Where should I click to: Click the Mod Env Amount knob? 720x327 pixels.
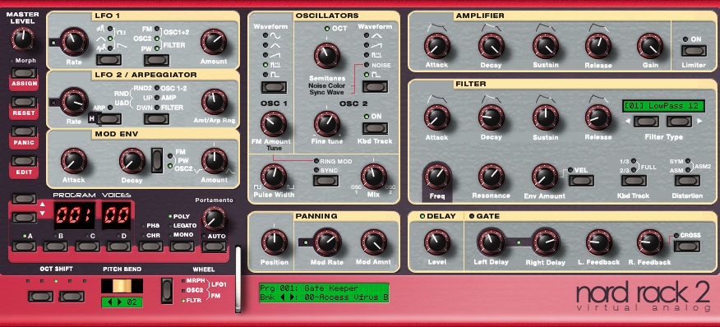(214, 161)
